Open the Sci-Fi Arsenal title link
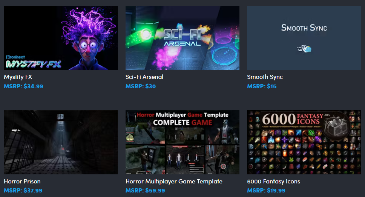Screen dimensions: 365x197 pyautogui.click(x=144, y=77)
